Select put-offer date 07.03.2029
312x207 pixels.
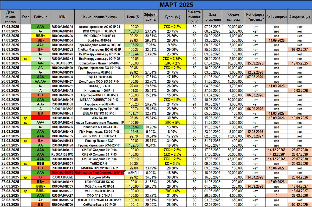pos(255,76)
